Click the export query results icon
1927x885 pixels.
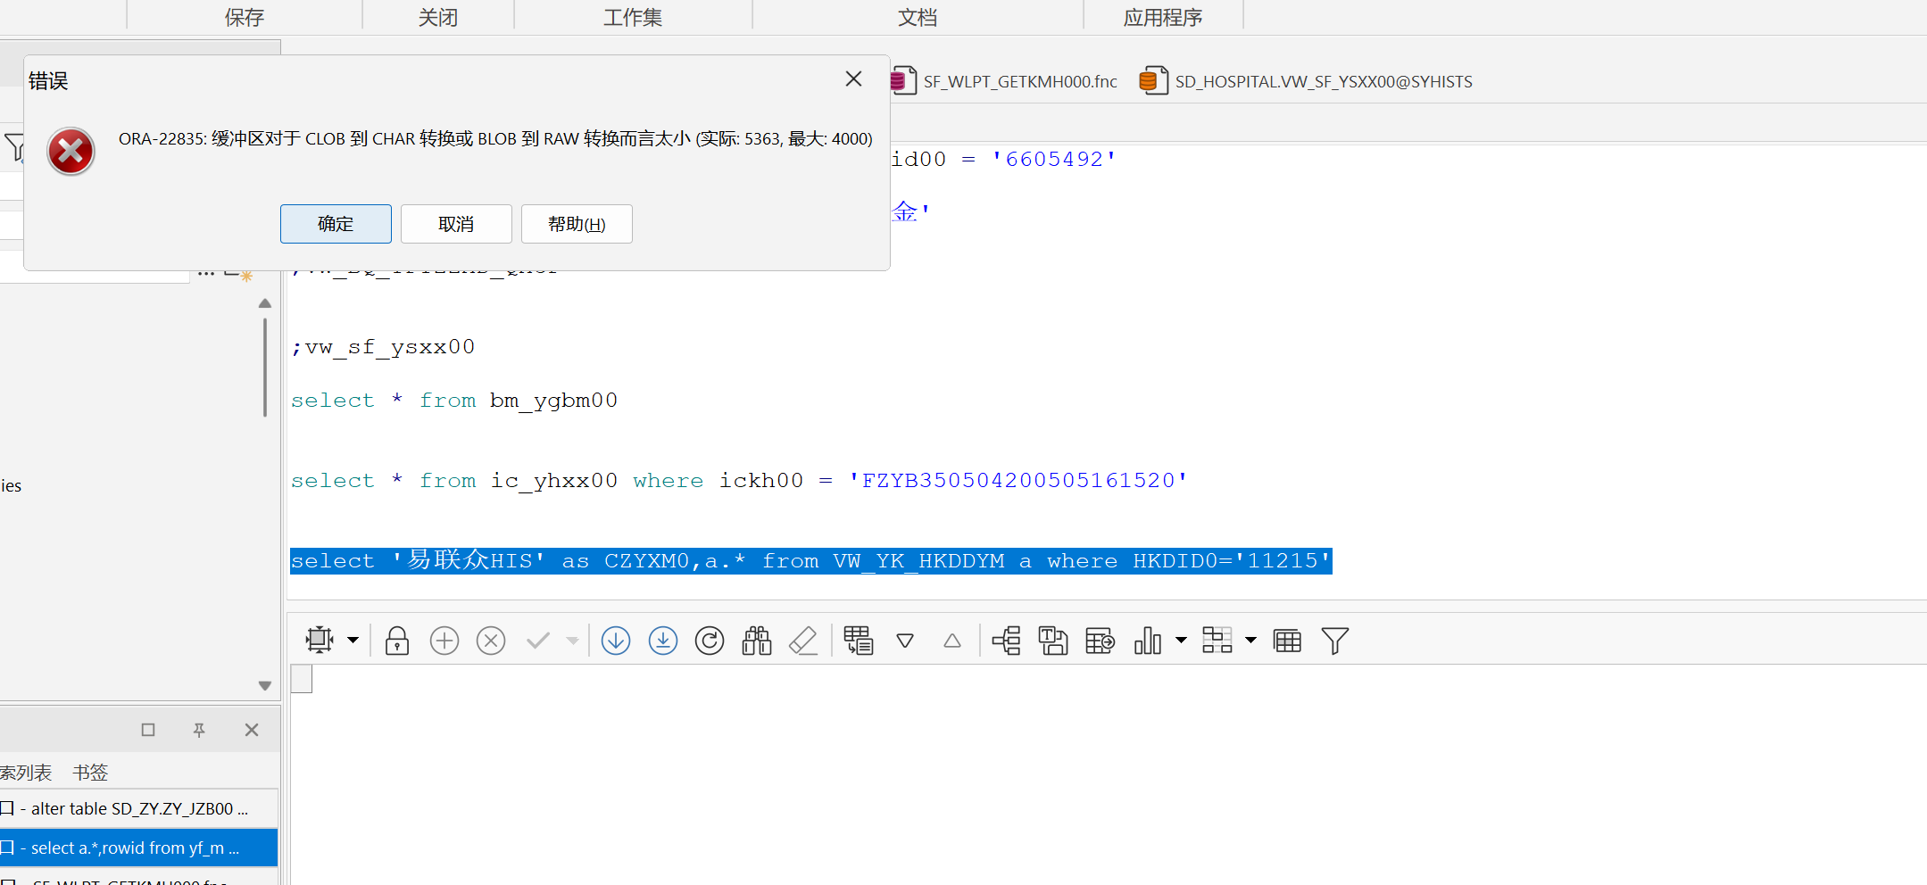pyautogui.click(x=1101, y=641)
